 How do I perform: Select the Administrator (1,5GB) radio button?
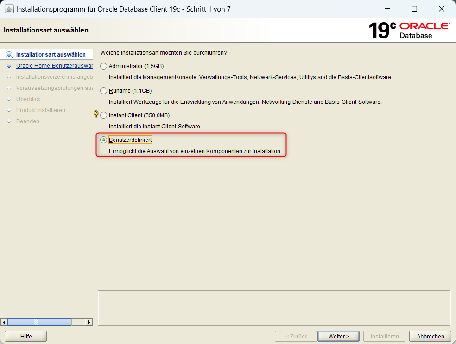coord(104,66)
